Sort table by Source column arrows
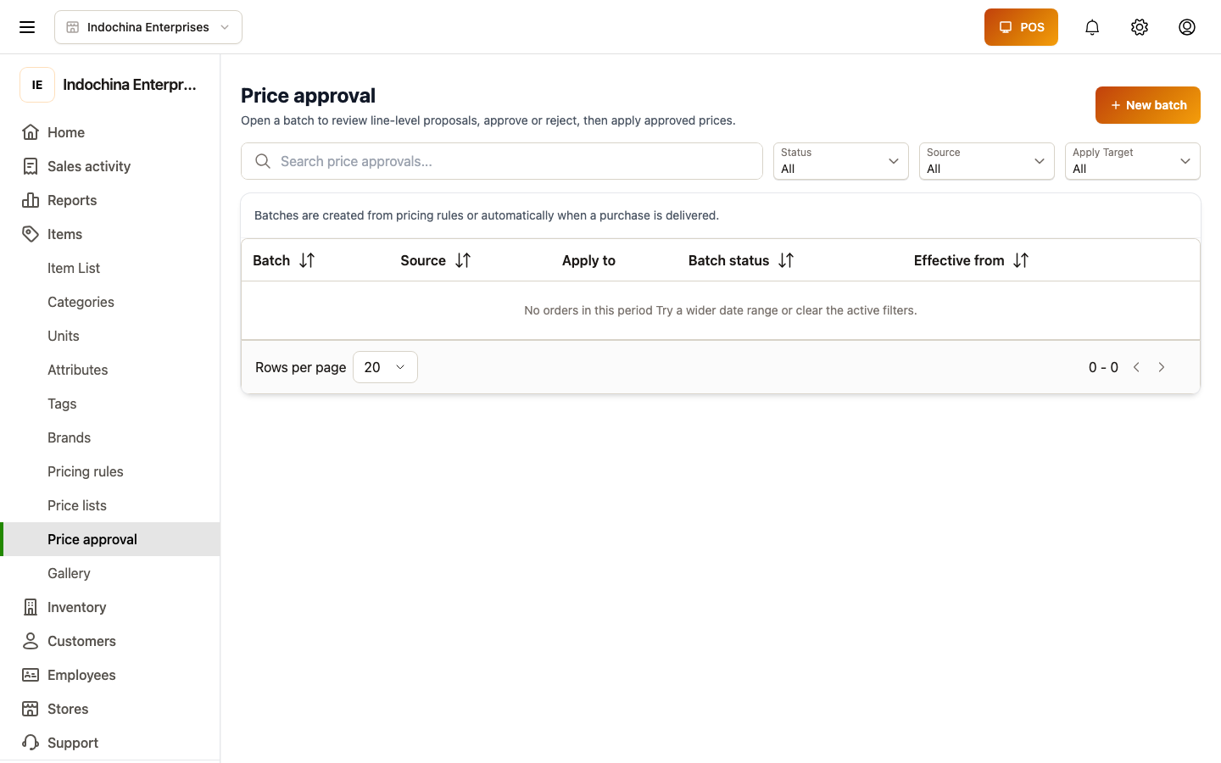 point(463,260)
